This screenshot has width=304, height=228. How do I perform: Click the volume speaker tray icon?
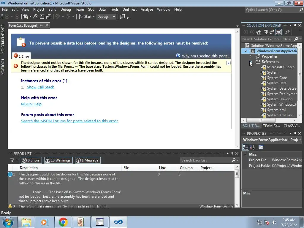pos(274,222)
